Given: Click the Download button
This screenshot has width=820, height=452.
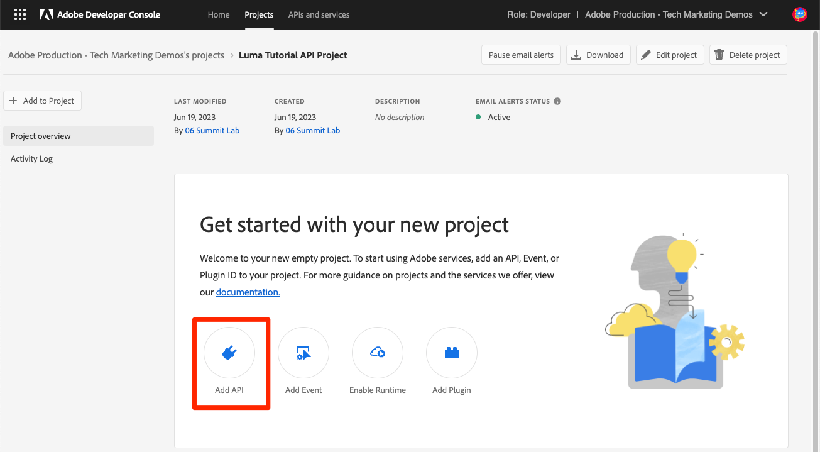Looking at the screenshot, I should click(x=597, y=55).
